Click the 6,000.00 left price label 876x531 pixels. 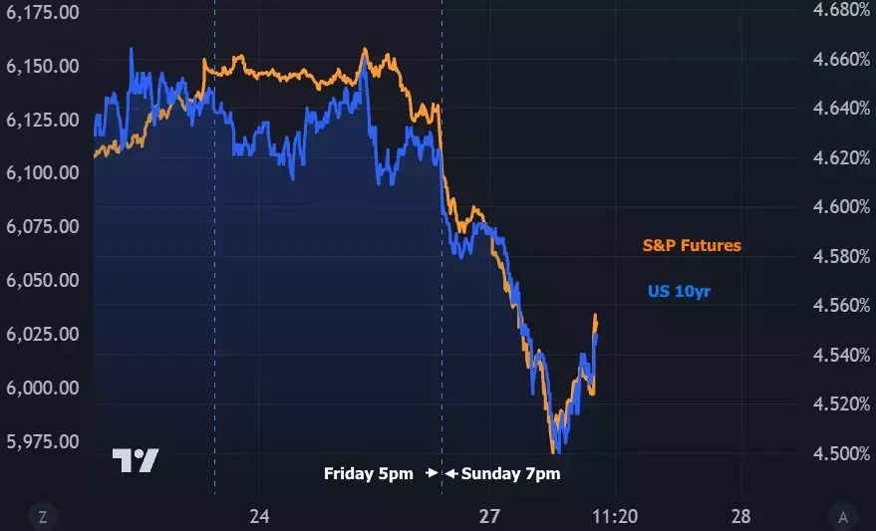pyautogui.click(x=42, y=387)
